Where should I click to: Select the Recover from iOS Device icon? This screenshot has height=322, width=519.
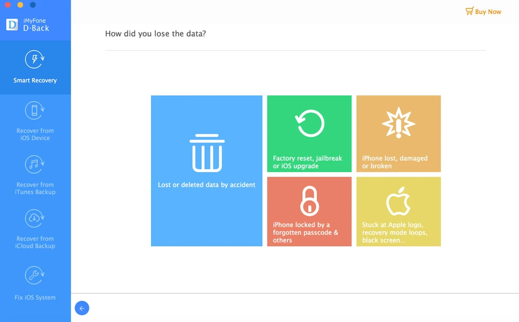35,110
